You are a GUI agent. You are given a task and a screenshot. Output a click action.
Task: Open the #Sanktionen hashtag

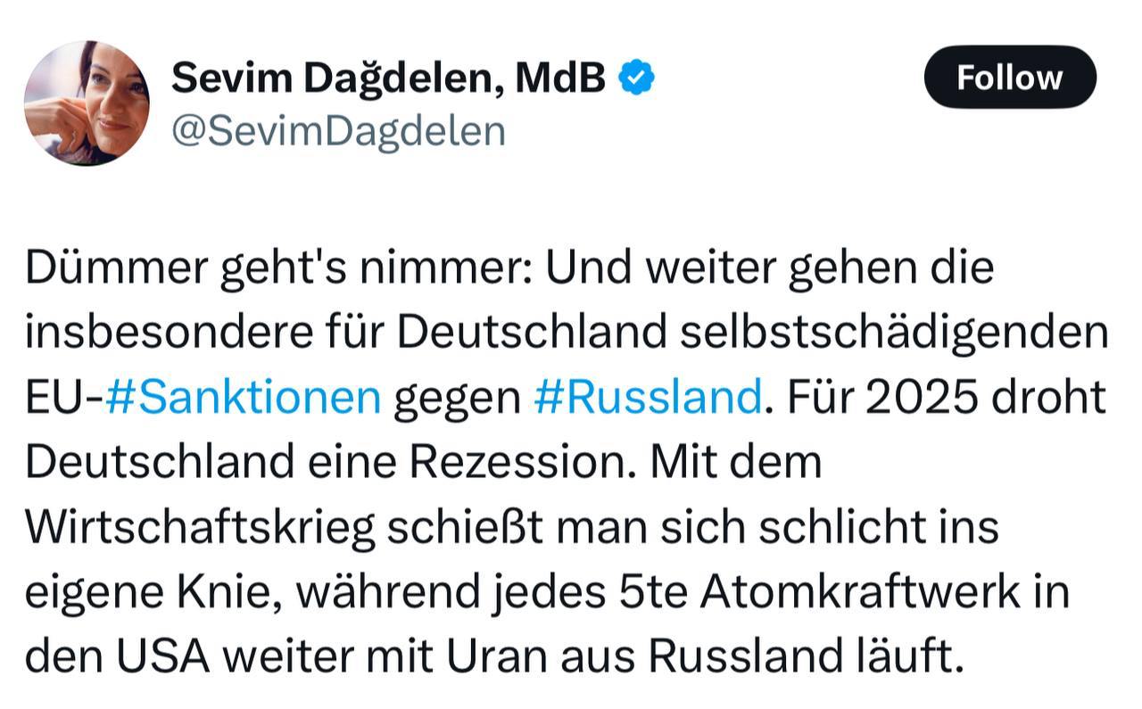[x=243, y=397]
